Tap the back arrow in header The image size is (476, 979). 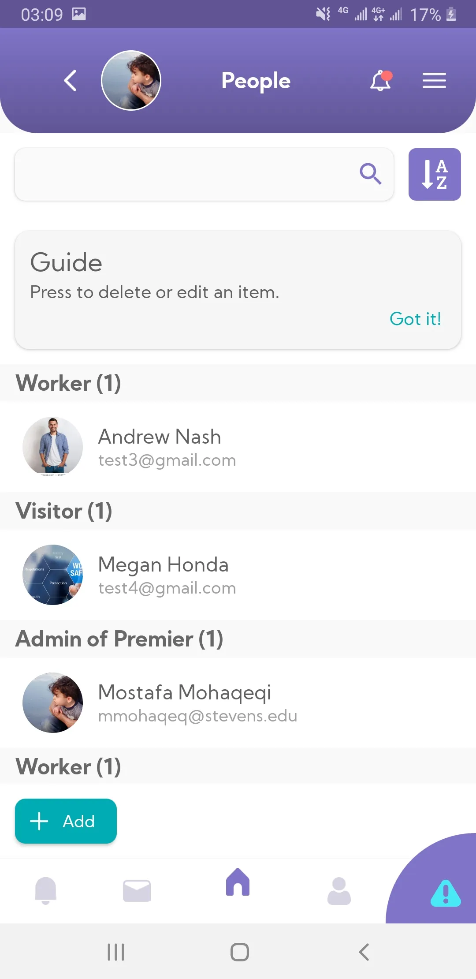tap(71, 81)
